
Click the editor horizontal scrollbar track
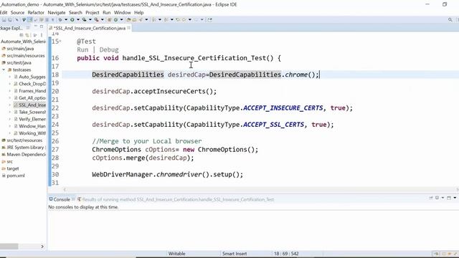point(260,189)
